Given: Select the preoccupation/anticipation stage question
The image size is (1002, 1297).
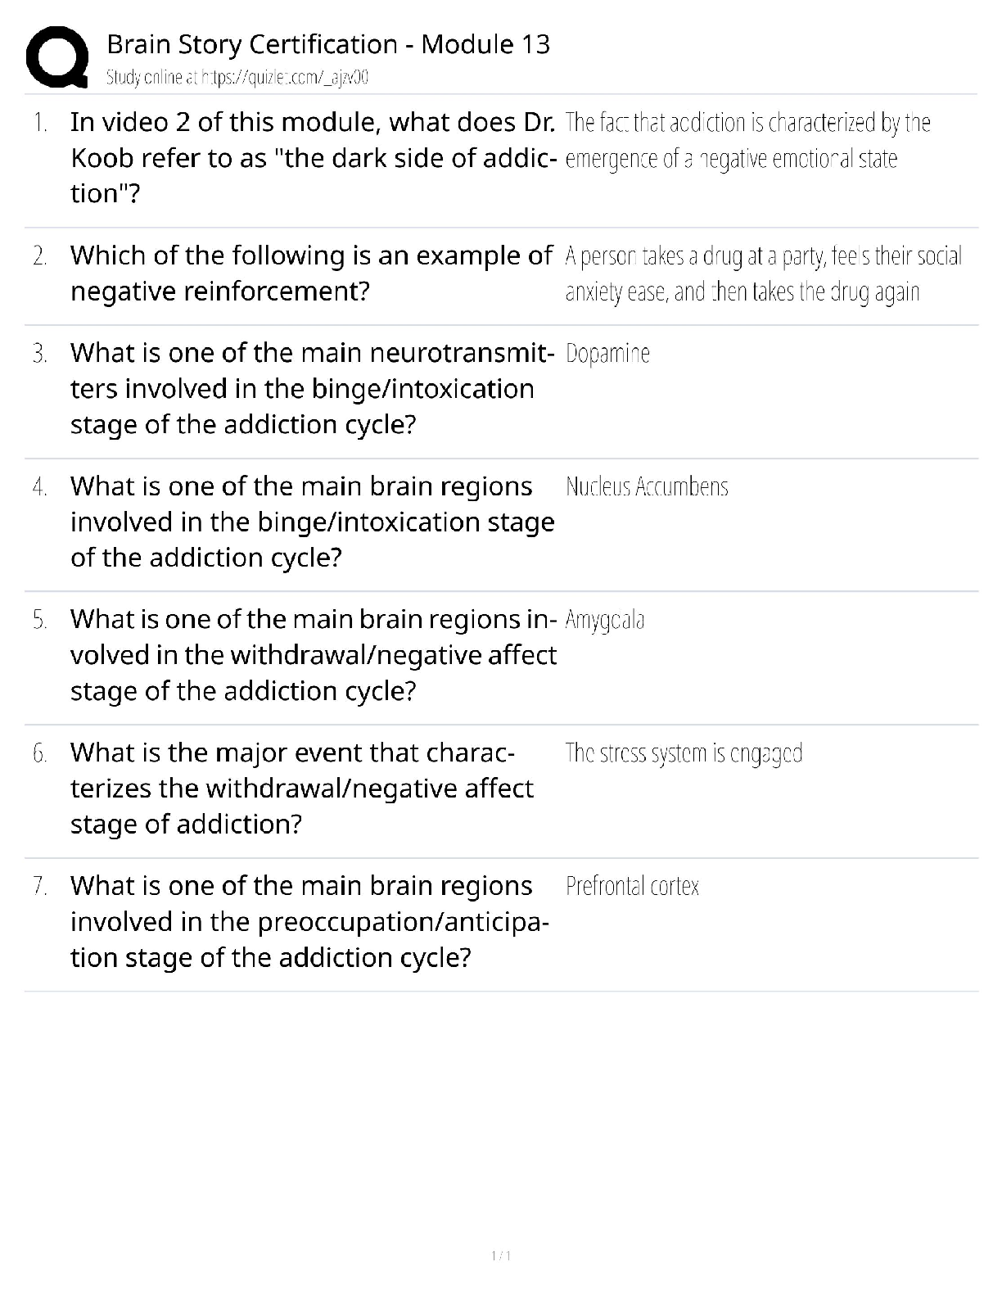Looking at the screenshot, I should coord(309,921).
